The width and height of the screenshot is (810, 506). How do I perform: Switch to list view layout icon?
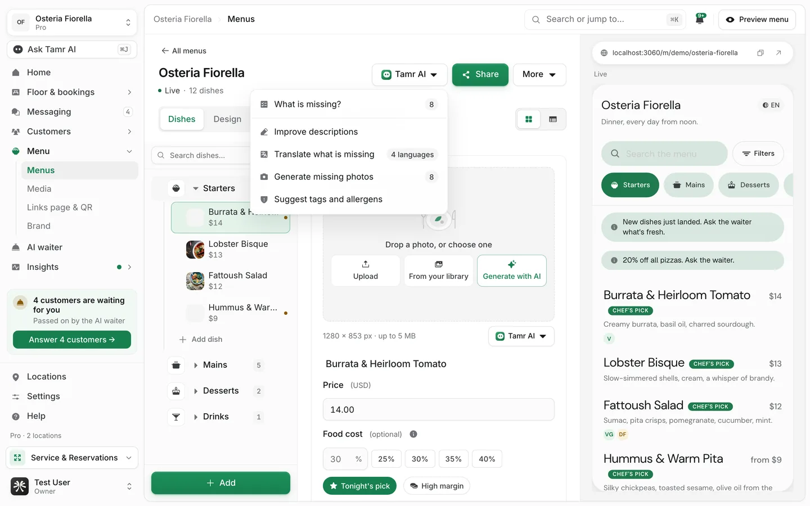553,119
